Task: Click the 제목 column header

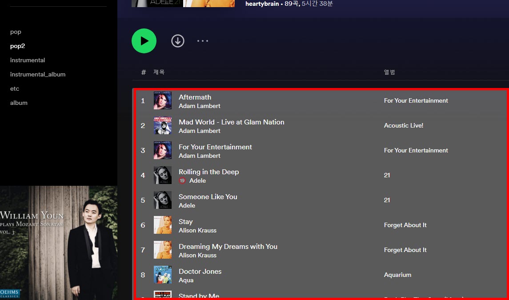Action: tap(159, 72)
